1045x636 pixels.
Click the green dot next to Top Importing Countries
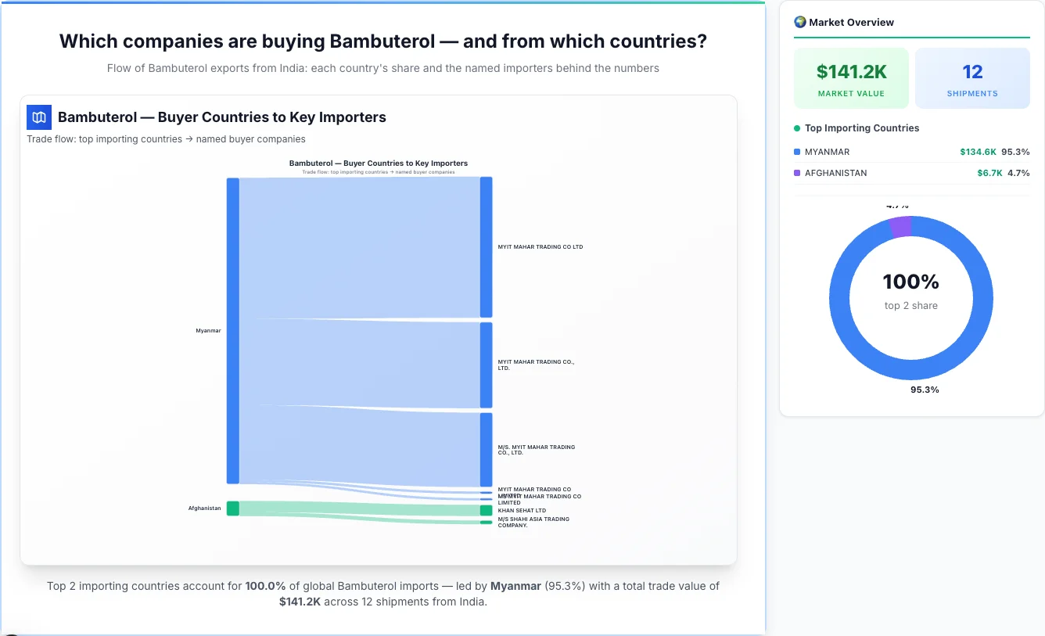point(795,128)
